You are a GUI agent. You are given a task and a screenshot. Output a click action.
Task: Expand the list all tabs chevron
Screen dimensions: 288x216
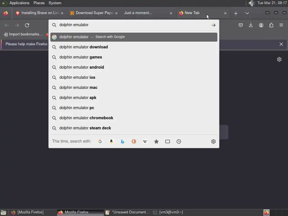pyautogui.click(x=247, y=13)
